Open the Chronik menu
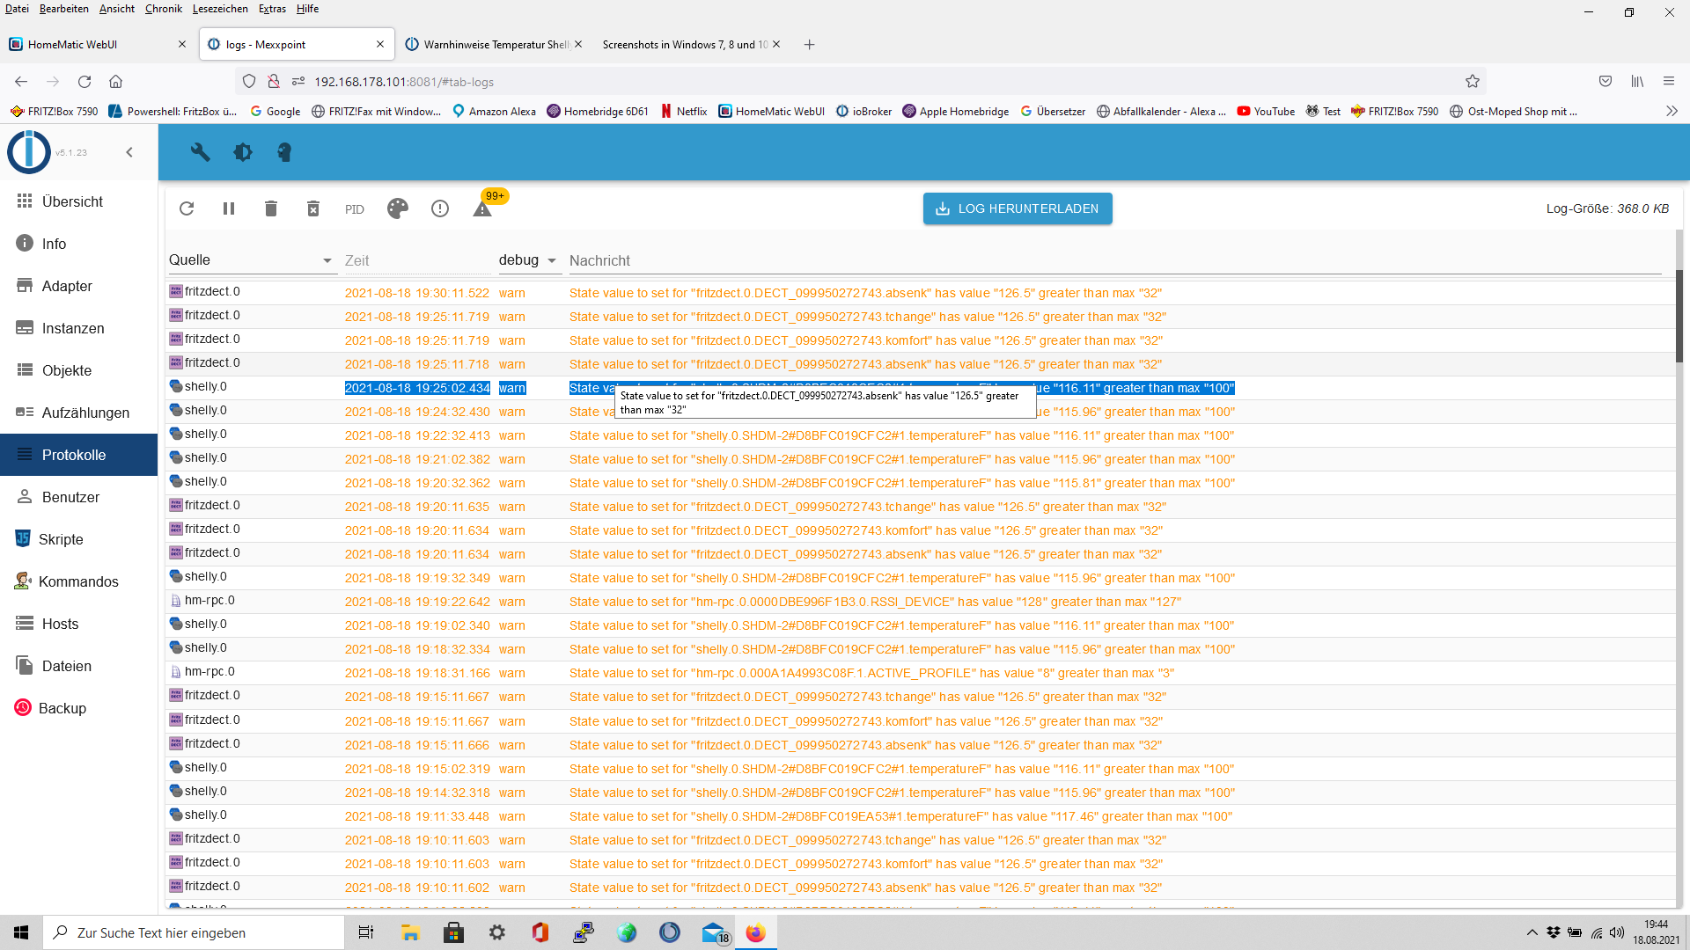1690x950 pixels. tap(164, 9)
